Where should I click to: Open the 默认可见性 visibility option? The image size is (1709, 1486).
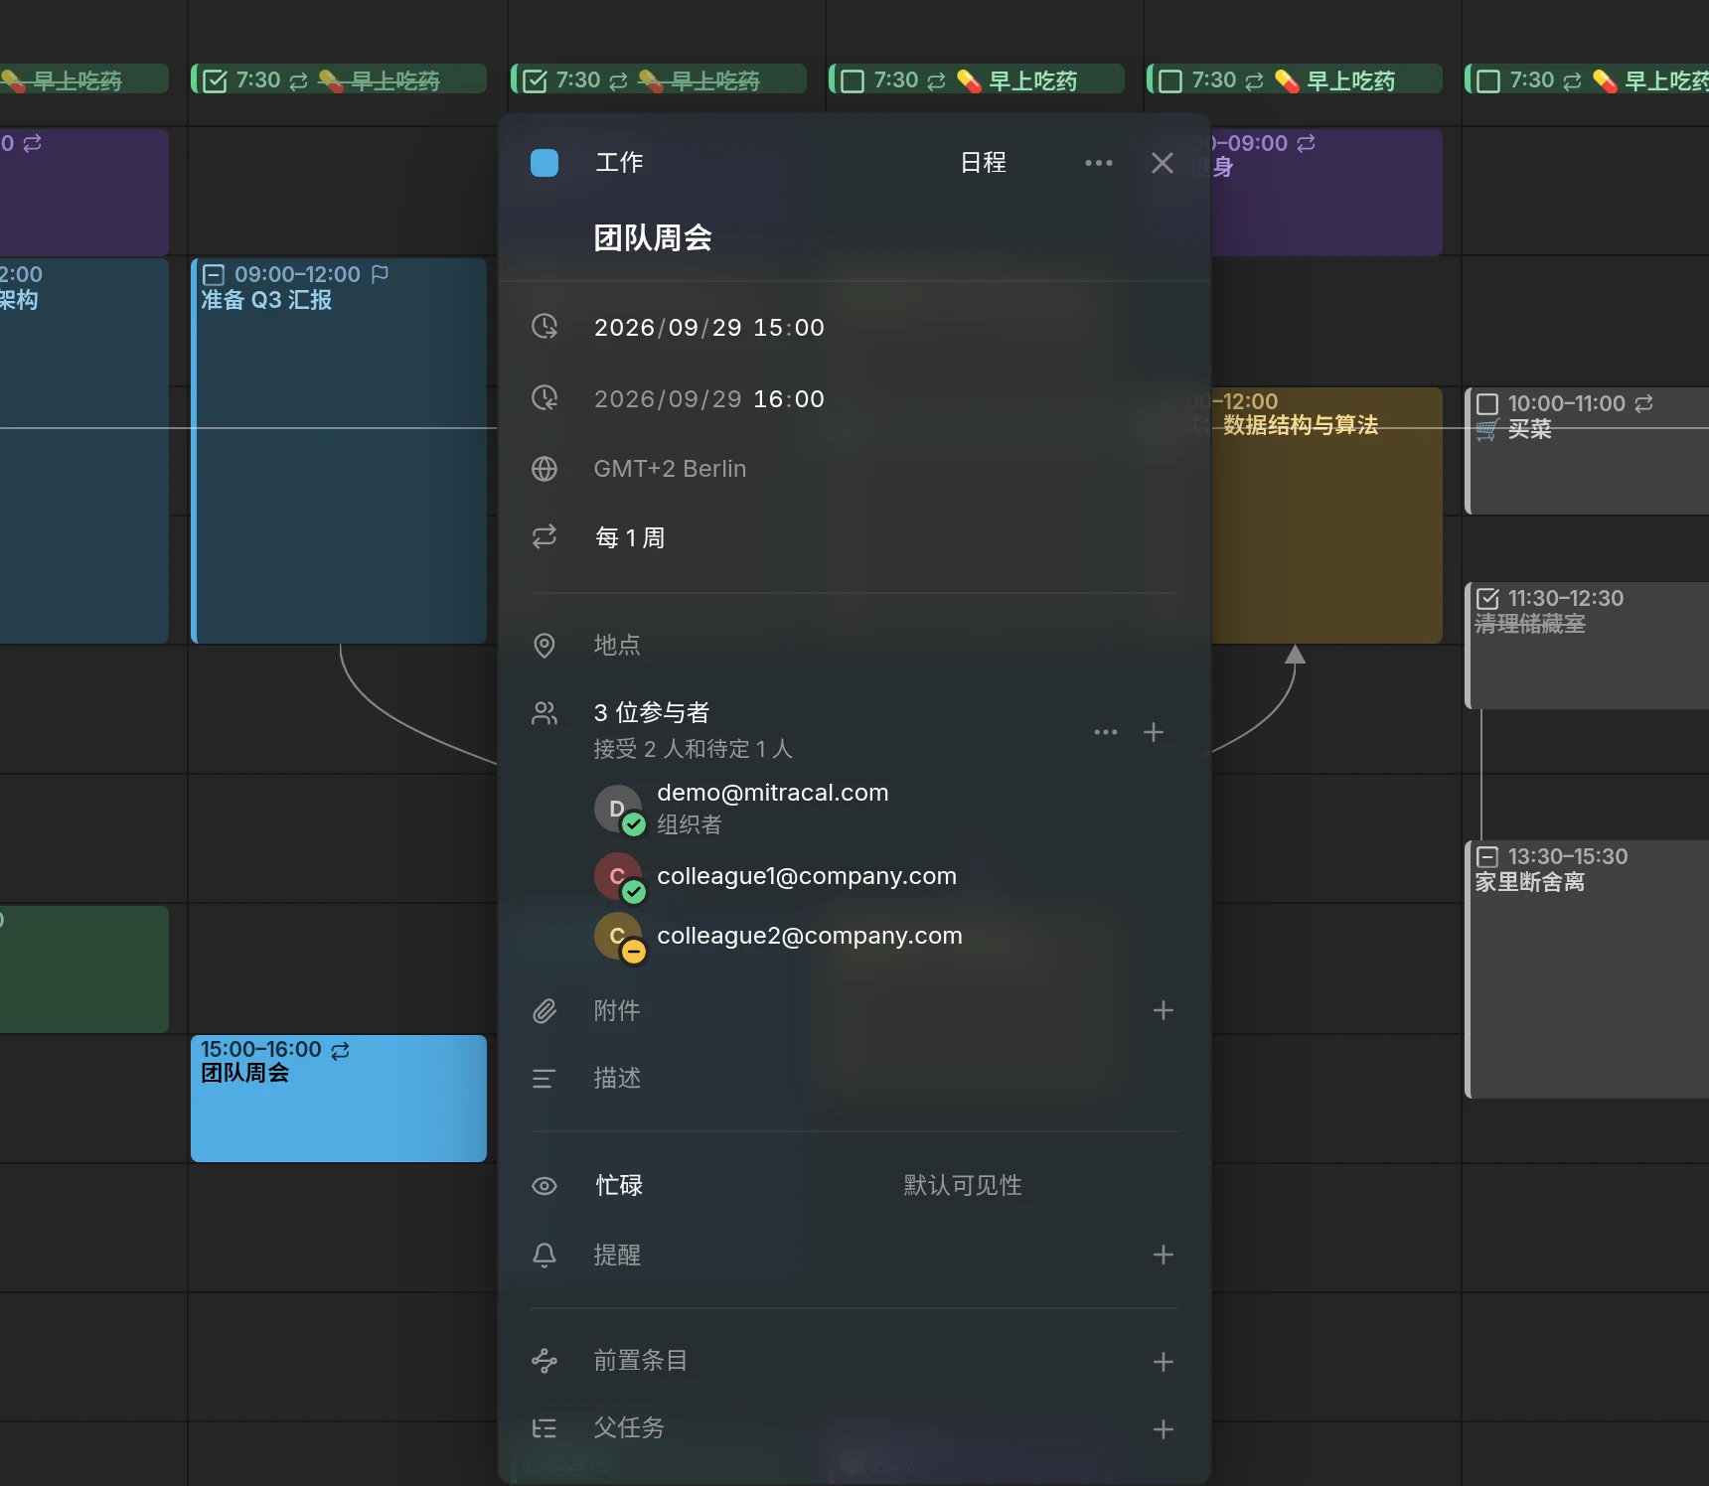(x=963, y=1185)
